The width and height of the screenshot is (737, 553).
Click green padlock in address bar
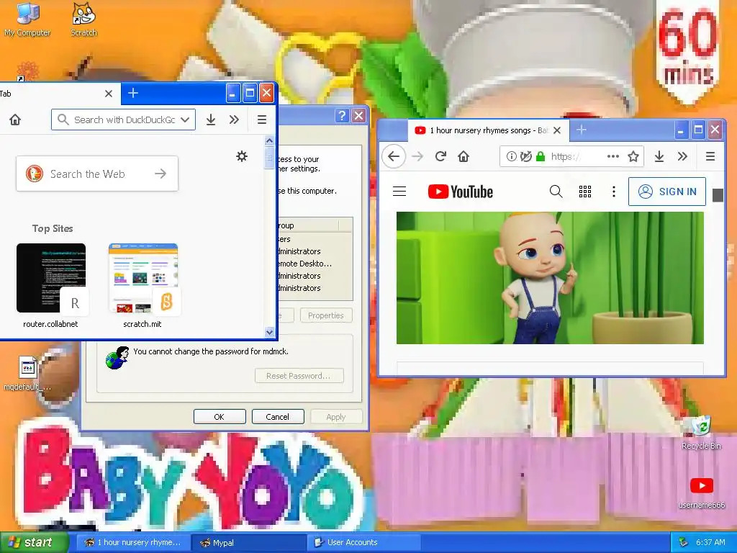[541, 156]
